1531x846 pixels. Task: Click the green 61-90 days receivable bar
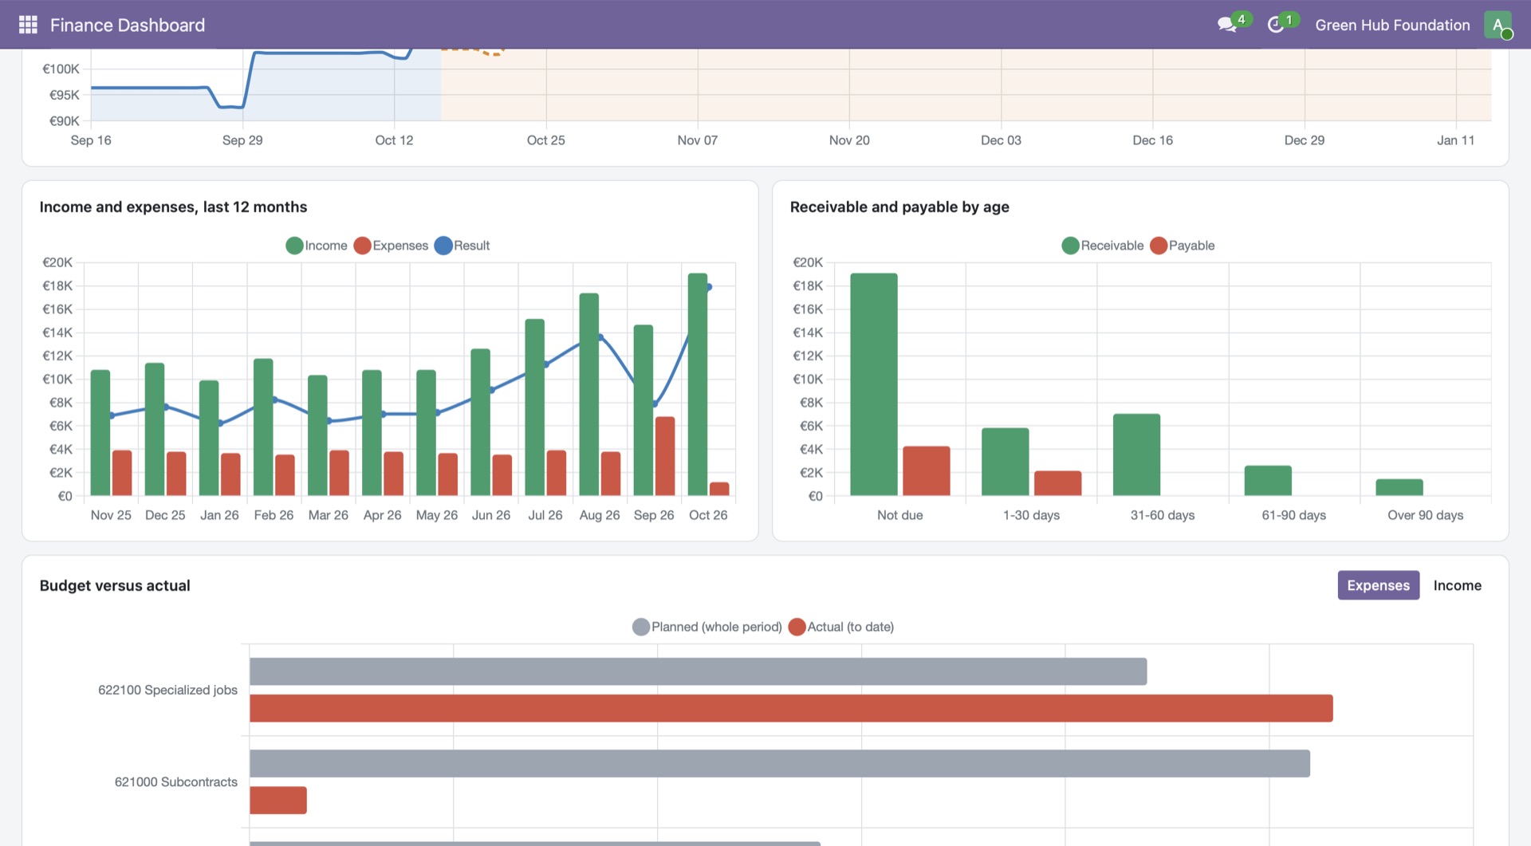(1268, 480)
